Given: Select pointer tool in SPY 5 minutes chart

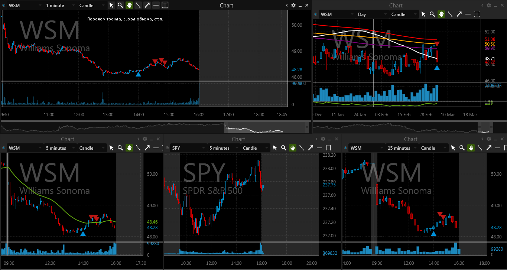Looking at the screenshot, I should click(275, 148).
